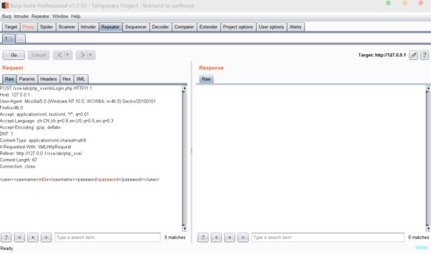Open the Burp menu
This screenshot has width=431, height=253.
tap(7, 17)
